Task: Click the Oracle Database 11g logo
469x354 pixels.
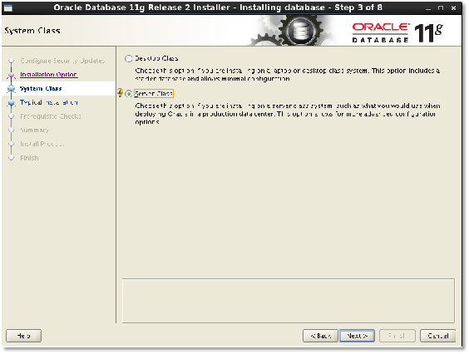Action: 397,32
